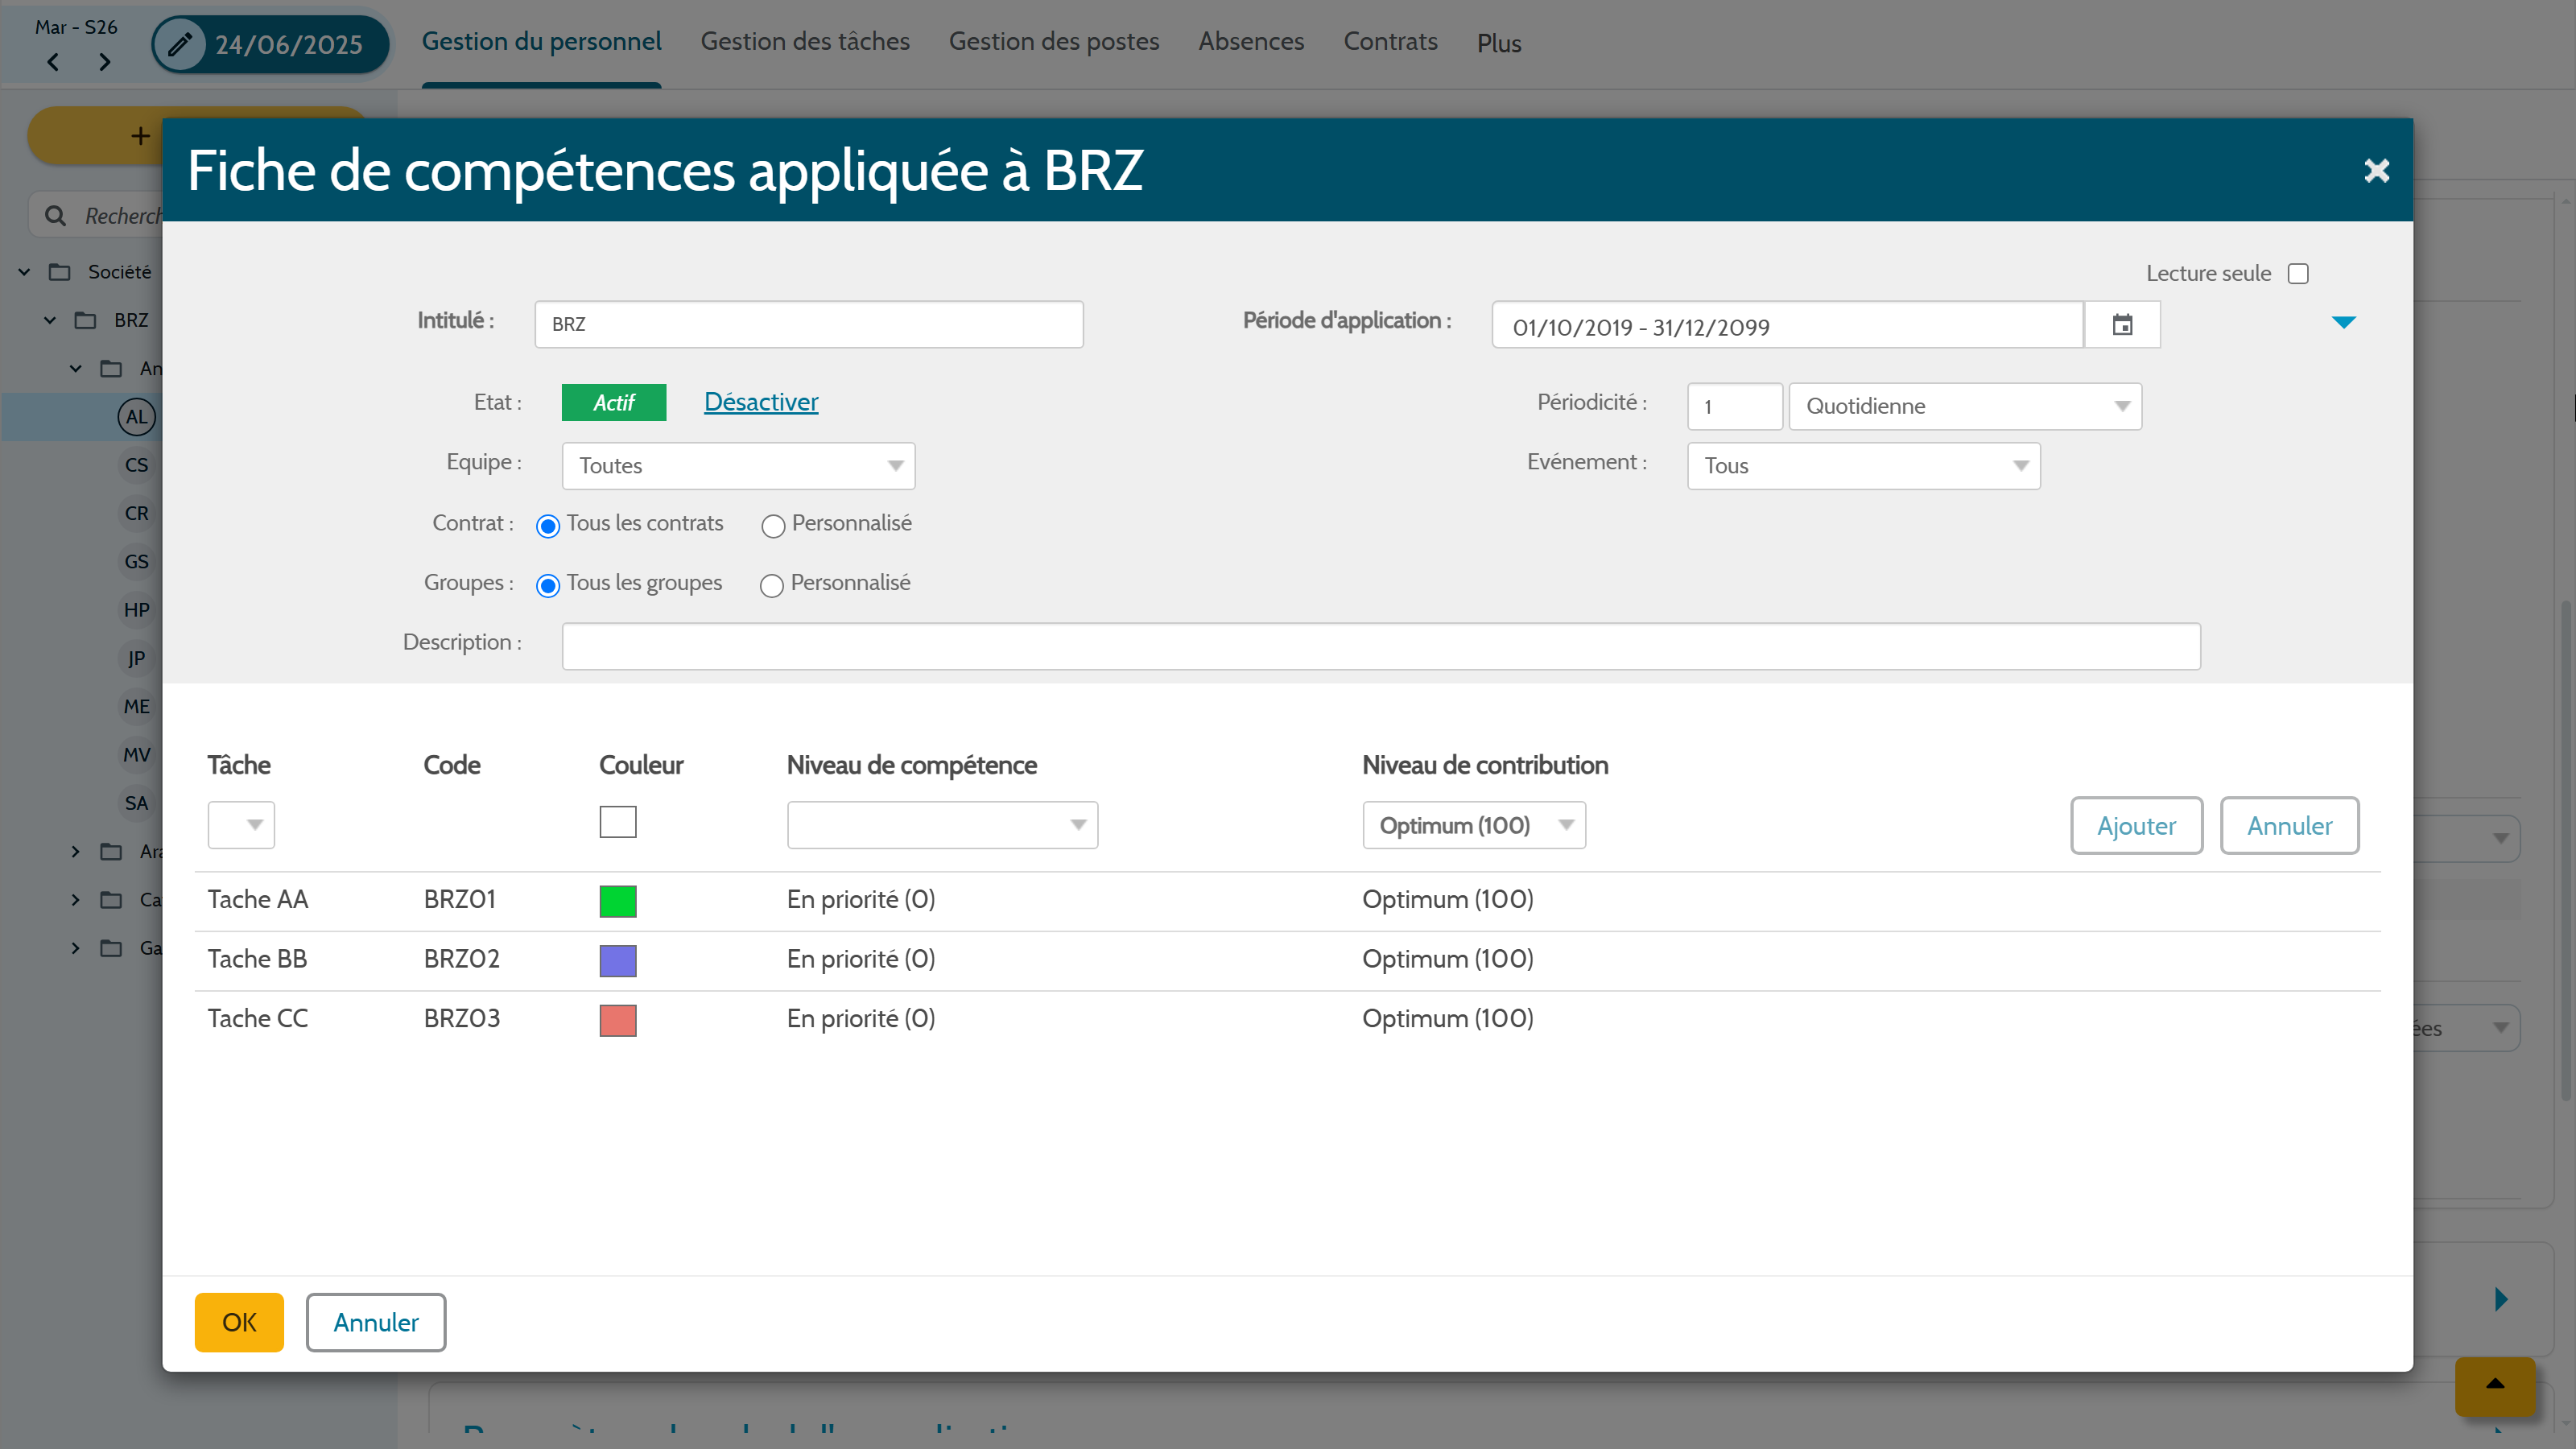2576x1449 pixels.
Task: Toggle the Lecture seule checkbox
Action: click(x=2298, y=274)
